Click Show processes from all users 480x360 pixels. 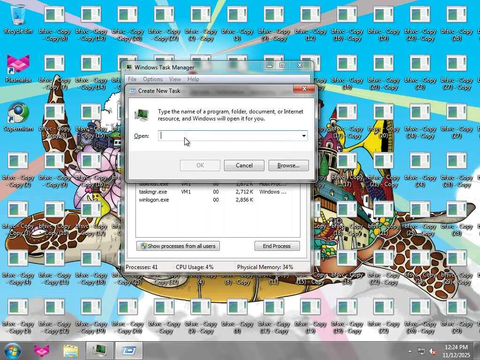(x=178, y=246)
